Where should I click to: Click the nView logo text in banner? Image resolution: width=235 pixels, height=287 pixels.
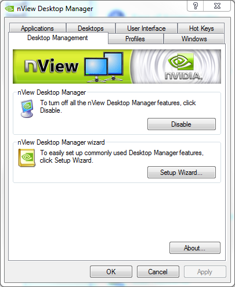51,66
